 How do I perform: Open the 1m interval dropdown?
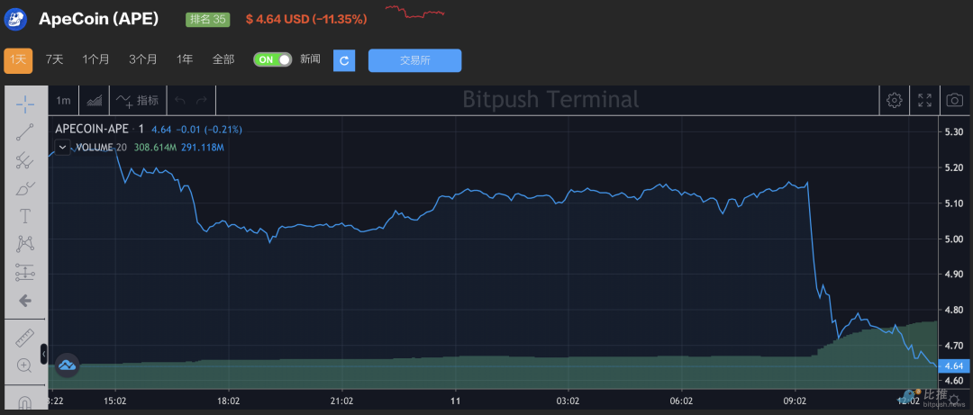63,101
